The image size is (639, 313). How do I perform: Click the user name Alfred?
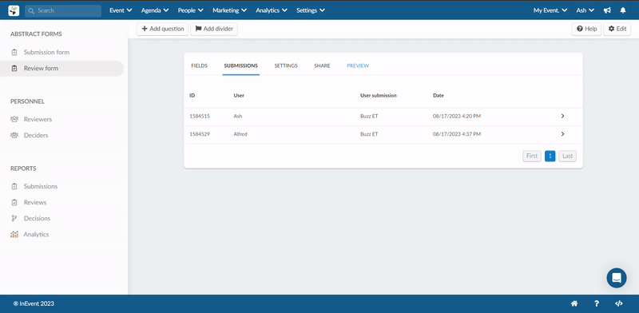pyautogui.click(x=240, y=134)
